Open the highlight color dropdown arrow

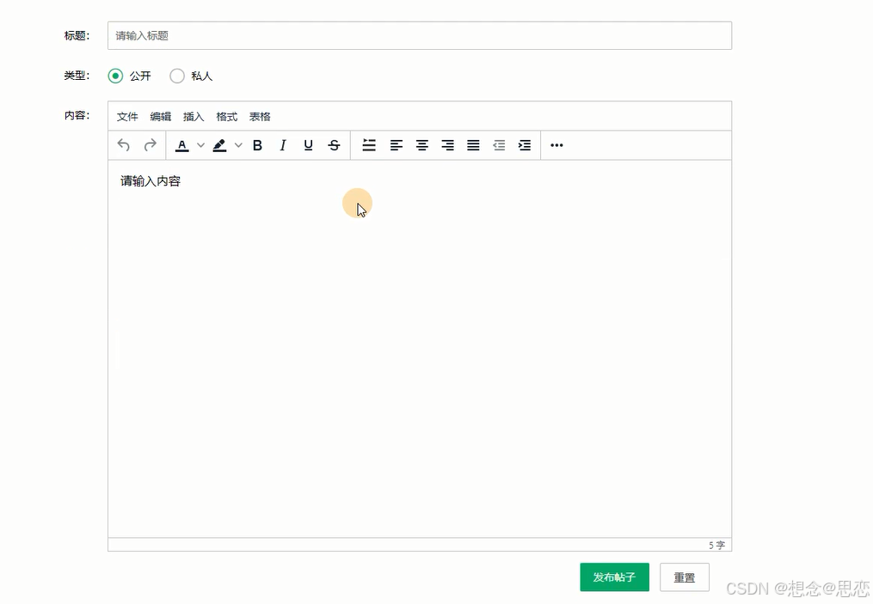(x=238, y=145)
